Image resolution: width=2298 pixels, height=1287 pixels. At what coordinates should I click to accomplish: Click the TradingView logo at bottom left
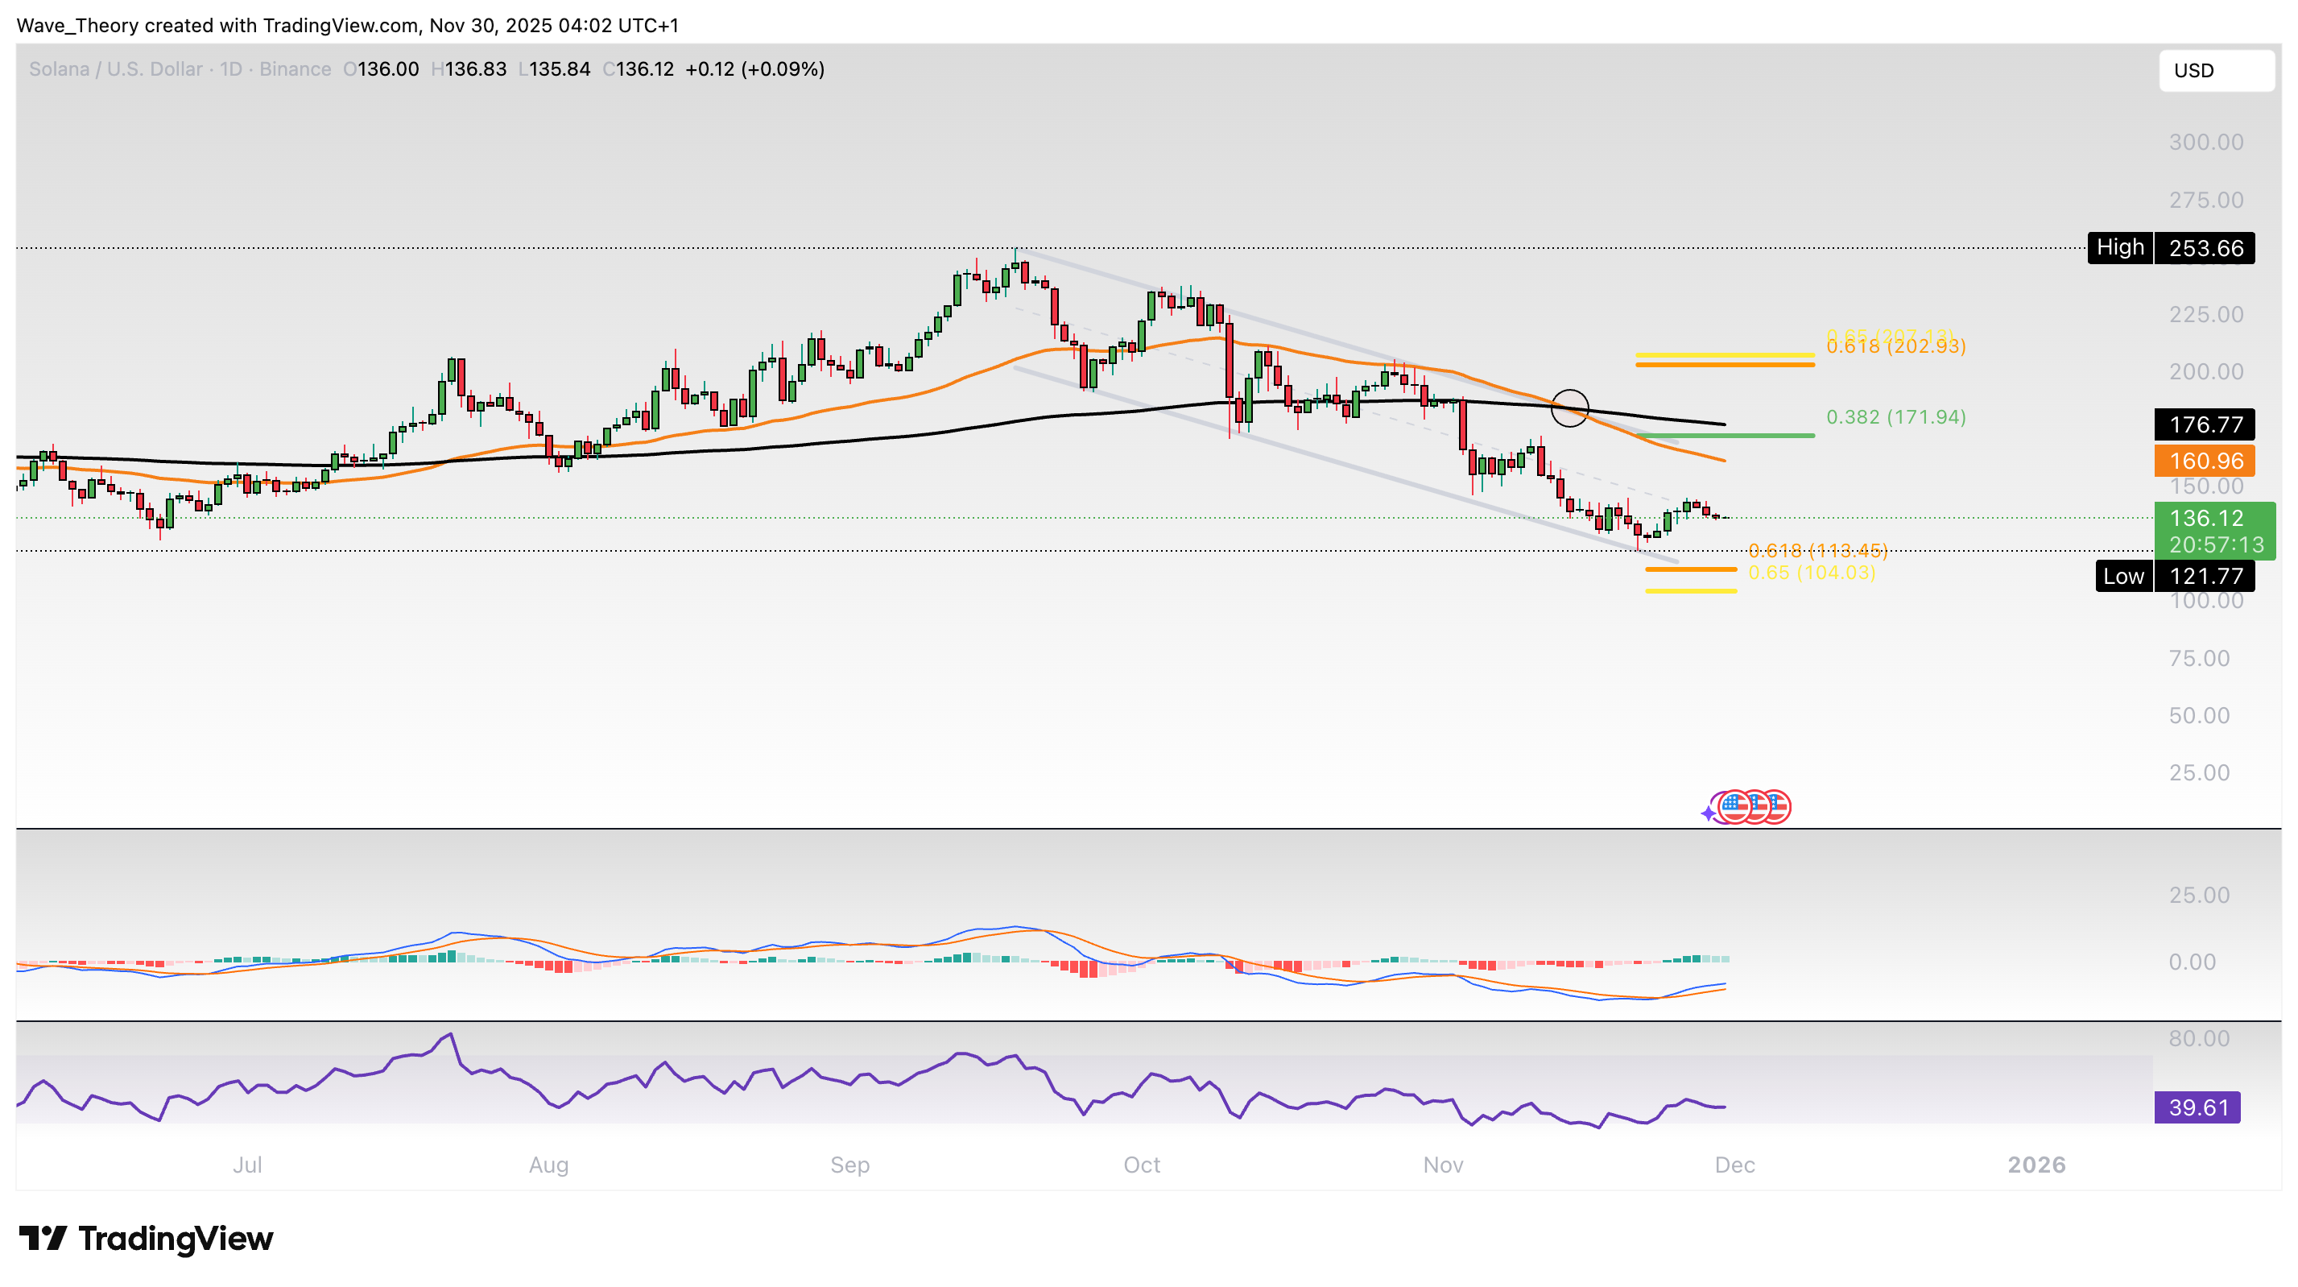(147, 1238)
